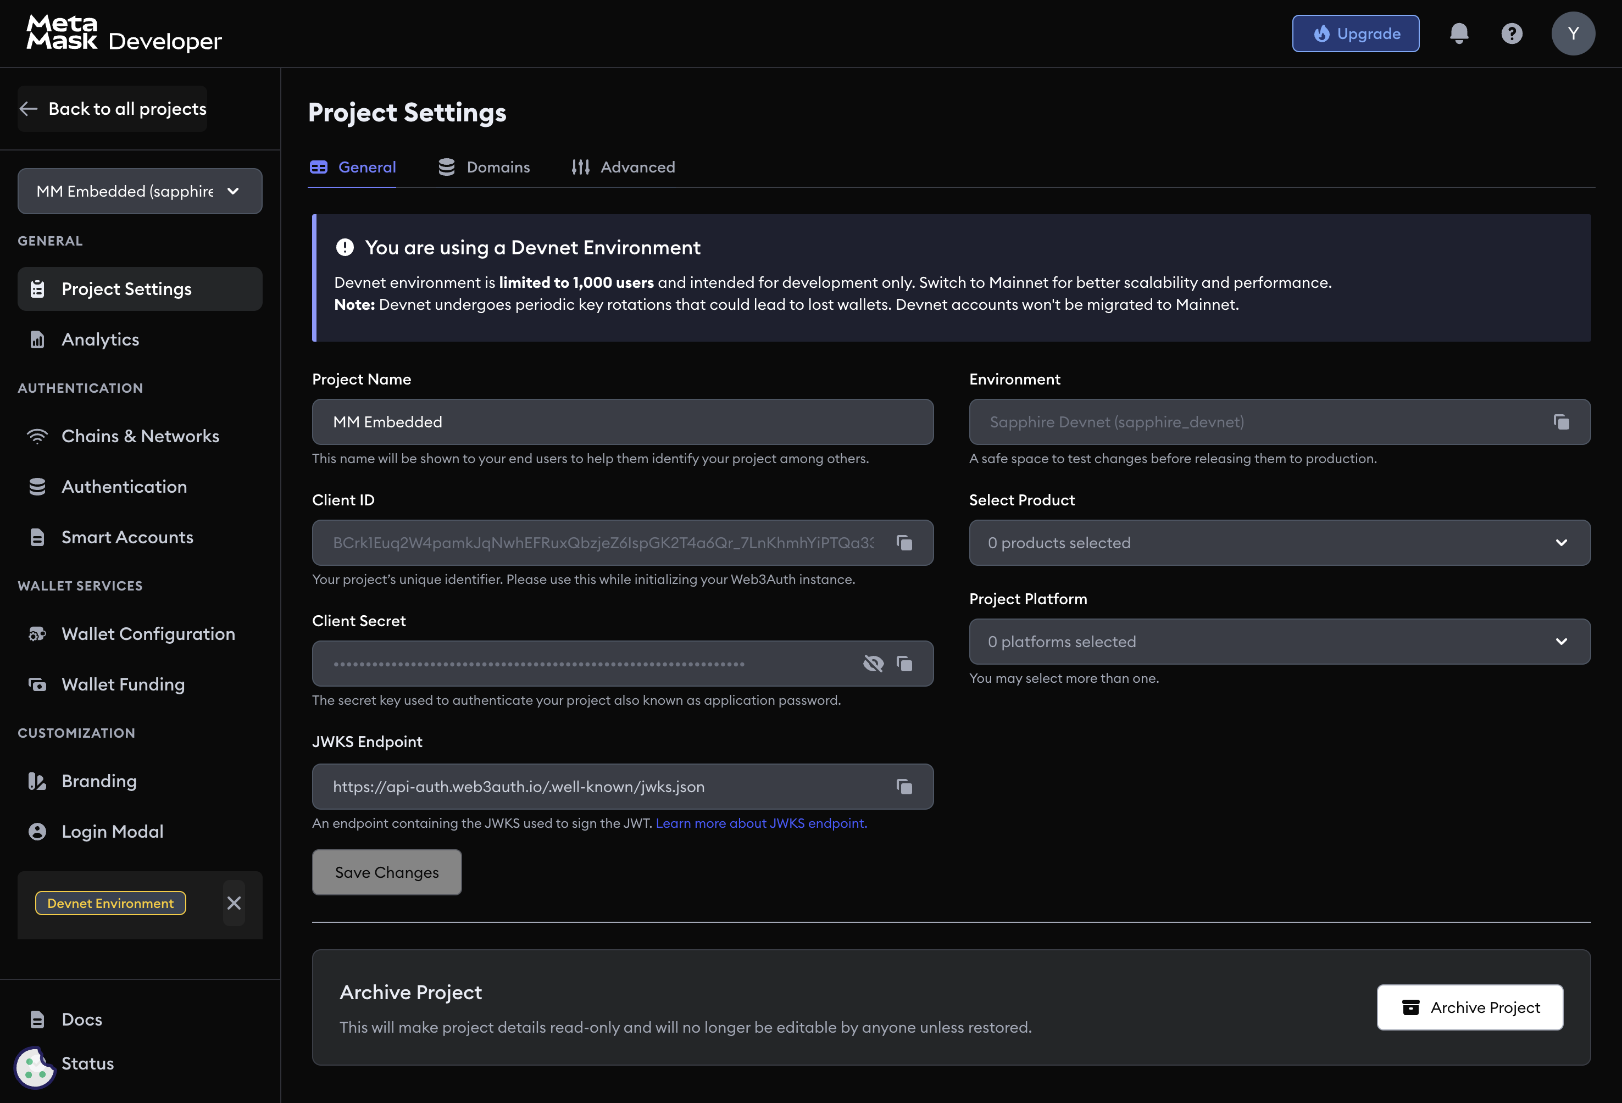Click the Analytics chart icon
Screen dimensions: 1622x1103
pos(37,340)
